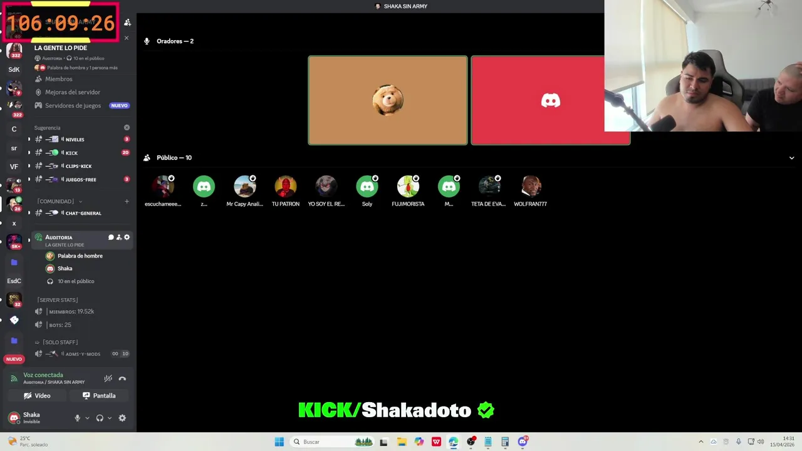Collapse the COMUNIDAD category
The image size is (802, 451).
(60, 201)
